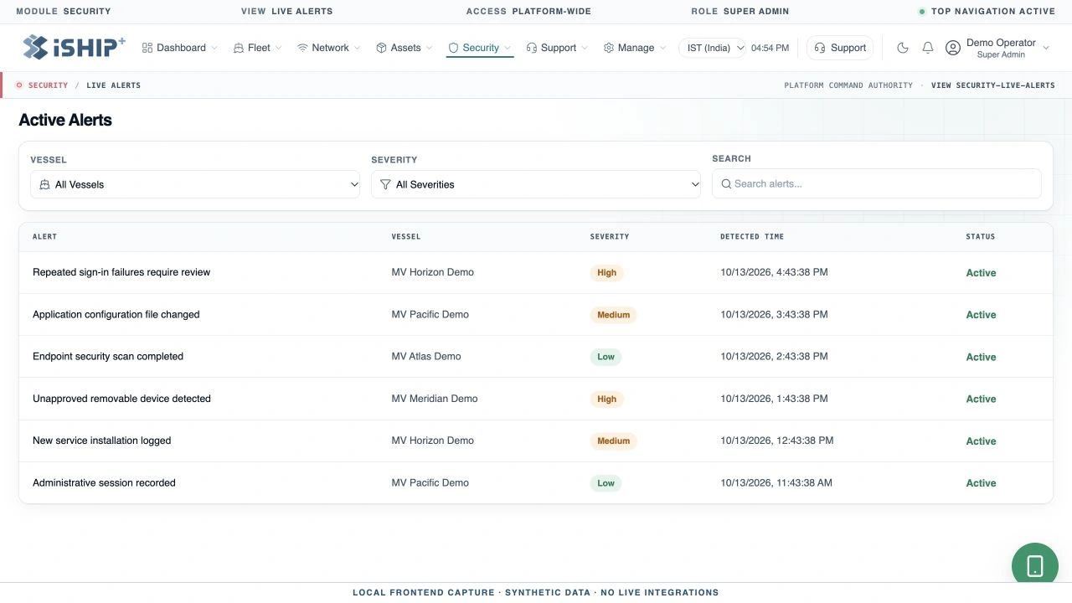Open the IST (India) timezone selector
The image size is (1072, 603).
pyautogui.click(x=713, y=48)
